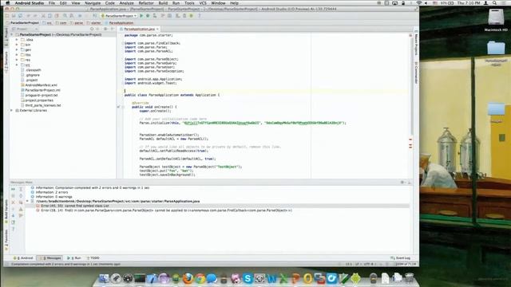Click the ParseApplication breadcrumb
The height and width of the screenshot is (287, 511).
pos(119,23)
